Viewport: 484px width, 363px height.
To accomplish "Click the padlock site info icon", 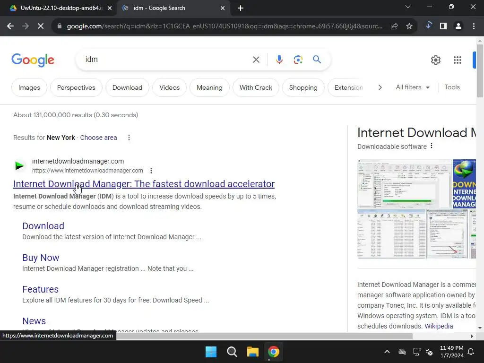I will click(x=60, y=26).
